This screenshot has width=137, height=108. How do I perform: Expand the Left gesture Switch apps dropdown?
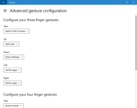(x=13, y=70)
